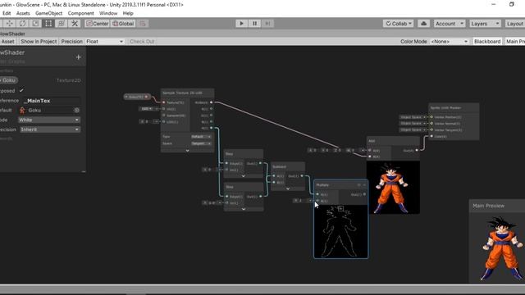Image resolution: width=525 pixels, height=295 pixels.
Task: Select the Move tool in toolbar
Action: 9,24
